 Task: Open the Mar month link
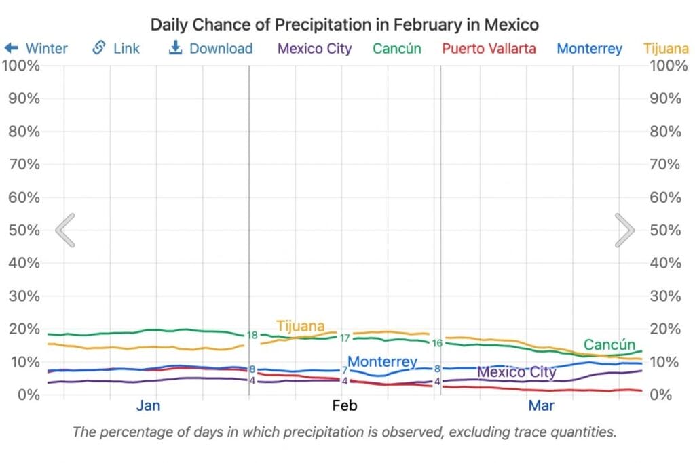tap(541, 406)
